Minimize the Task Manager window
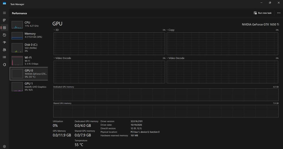The height and width of the screenshot is (149, 283). [261, 3]
